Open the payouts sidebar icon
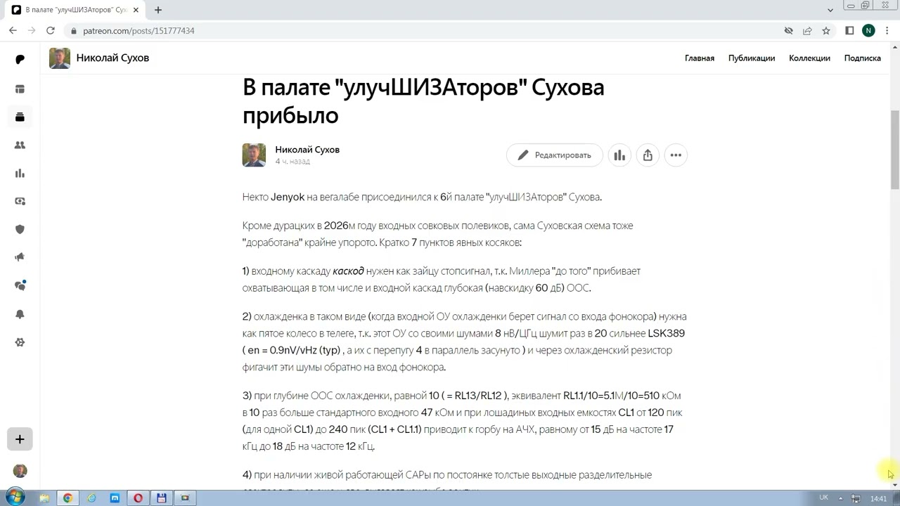The image size is (900, 506). coord(20,202)
